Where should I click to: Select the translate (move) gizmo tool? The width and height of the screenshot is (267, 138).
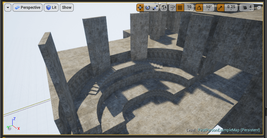pyautogui.click(x=140, y=7)
